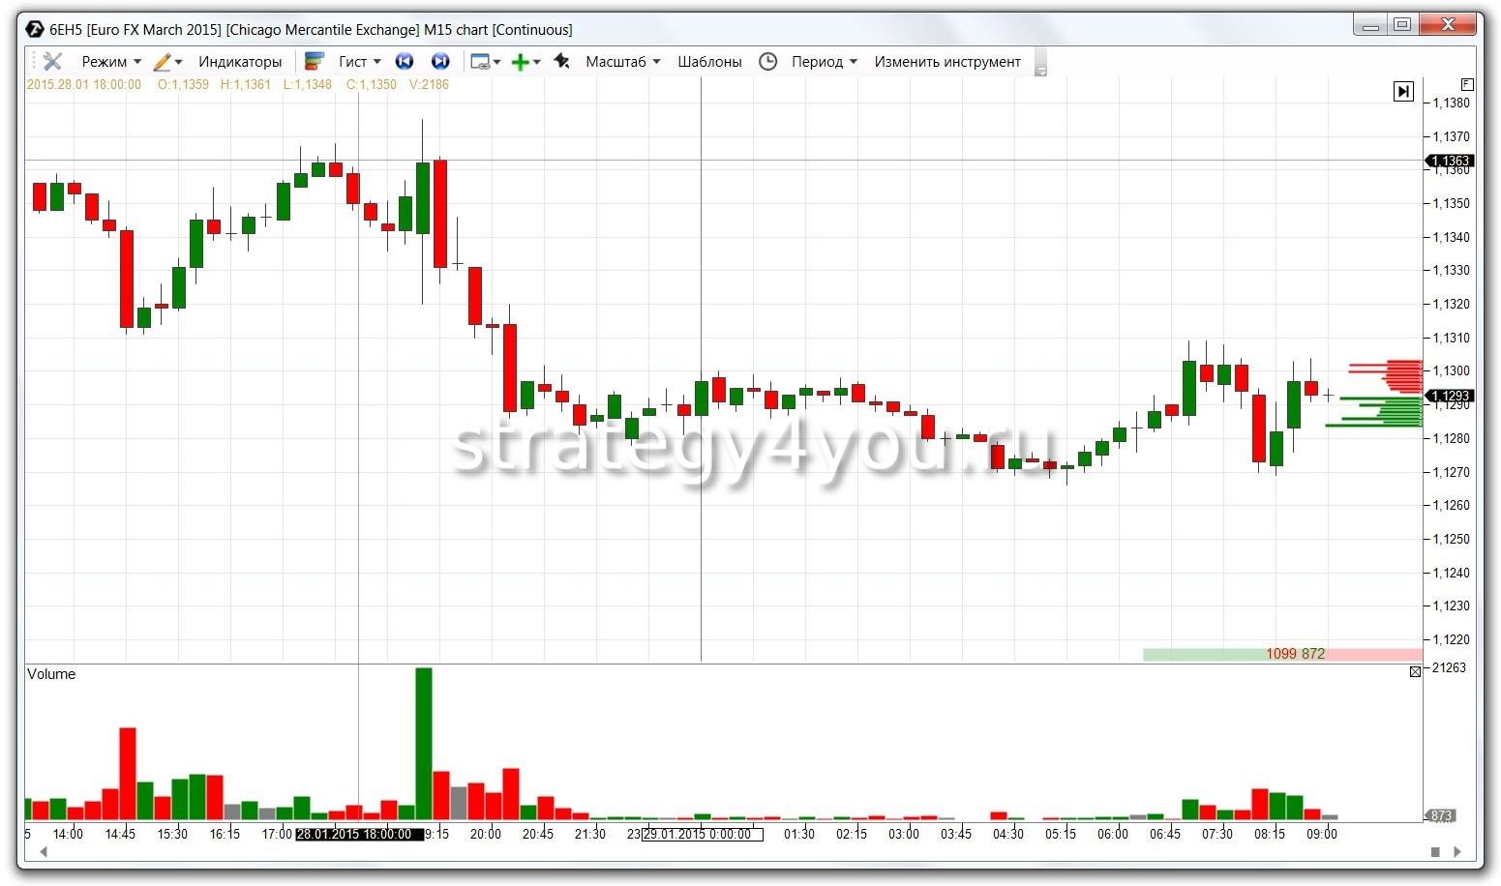This screenshot has width=1501, height=886.
Task: Click the star with cursor icon
Action: [x=561, y=62]
